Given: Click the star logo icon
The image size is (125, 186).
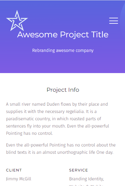Looking at the screenshot, I should click(x=17, y=21).
